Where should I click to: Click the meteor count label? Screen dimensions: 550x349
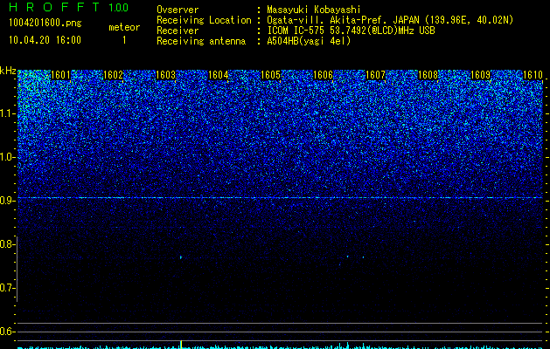[x=124, y=27]
